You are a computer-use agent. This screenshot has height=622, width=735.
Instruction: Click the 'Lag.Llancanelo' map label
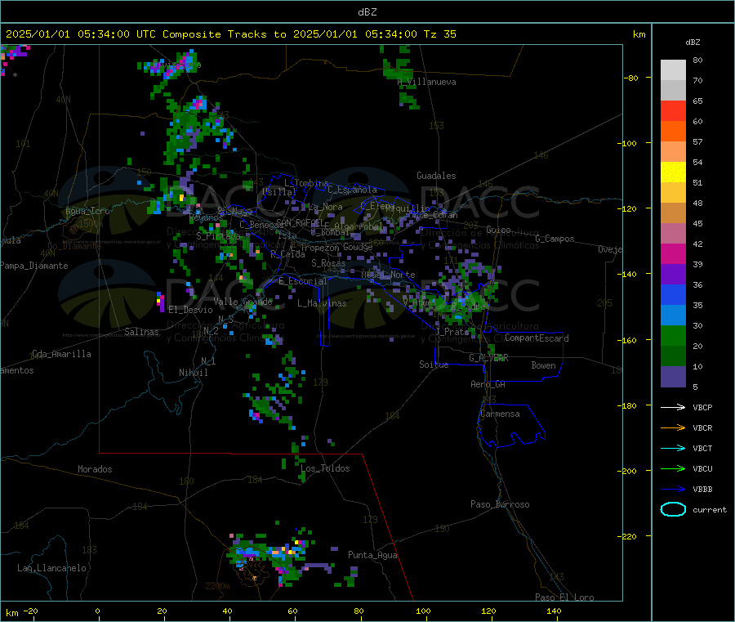(x=51, y=568)
